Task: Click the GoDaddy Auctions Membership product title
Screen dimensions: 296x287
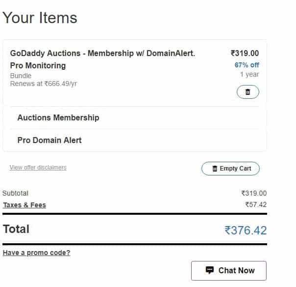Action: (102, 53)
